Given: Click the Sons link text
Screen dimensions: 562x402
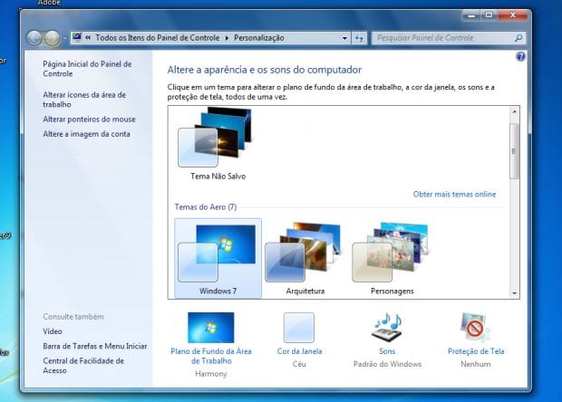Looking at the screenshot, I should (x=387, y=351).
